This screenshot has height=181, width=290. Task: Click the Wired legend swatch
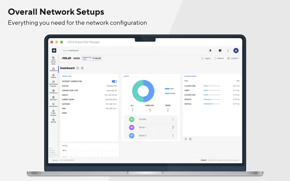167,89
